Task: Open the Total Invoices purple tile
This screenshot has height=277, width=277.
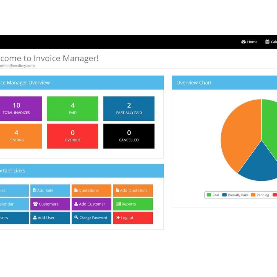Action: click(x=21, y=109)
